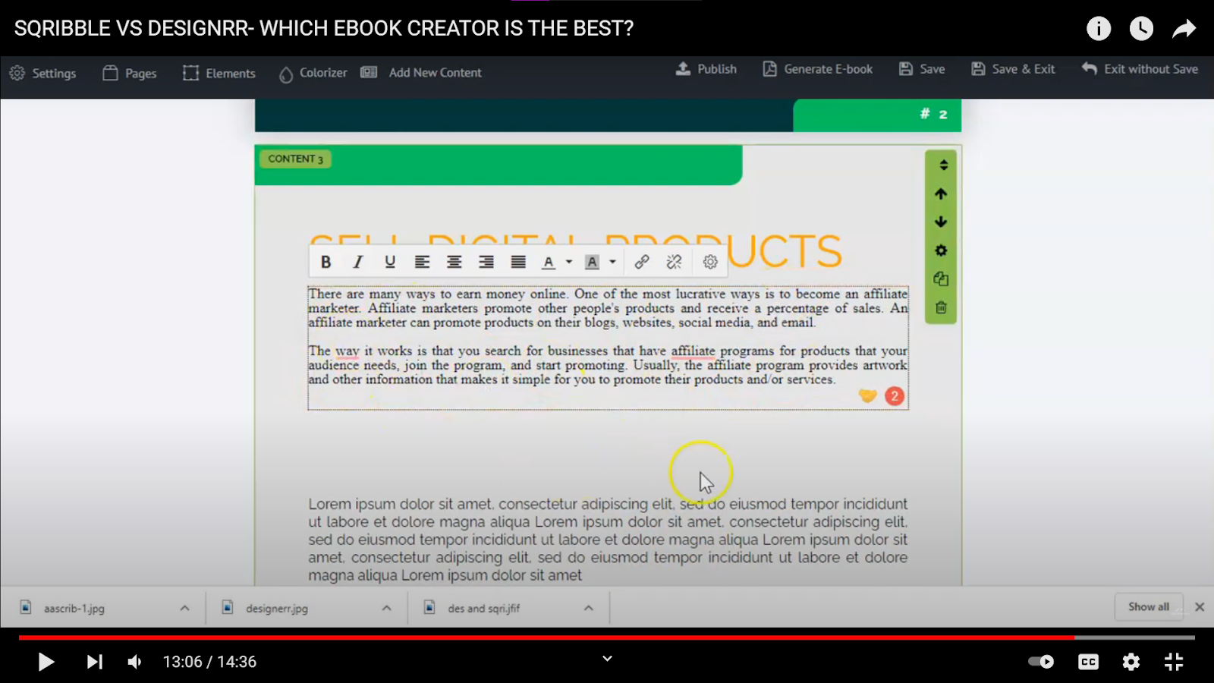
Task: Toggle closed captions
Action: click(1088, 662)
